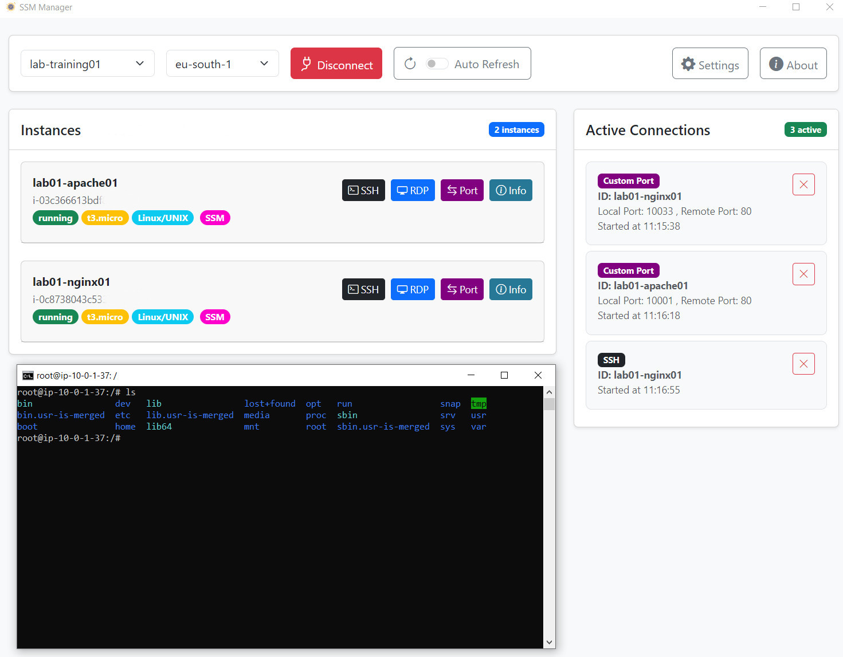This screenshot has height=657, width=843.
Task: Show Info for lab01-nginx01
Action: pyautogui.click(x=511, y=289)
